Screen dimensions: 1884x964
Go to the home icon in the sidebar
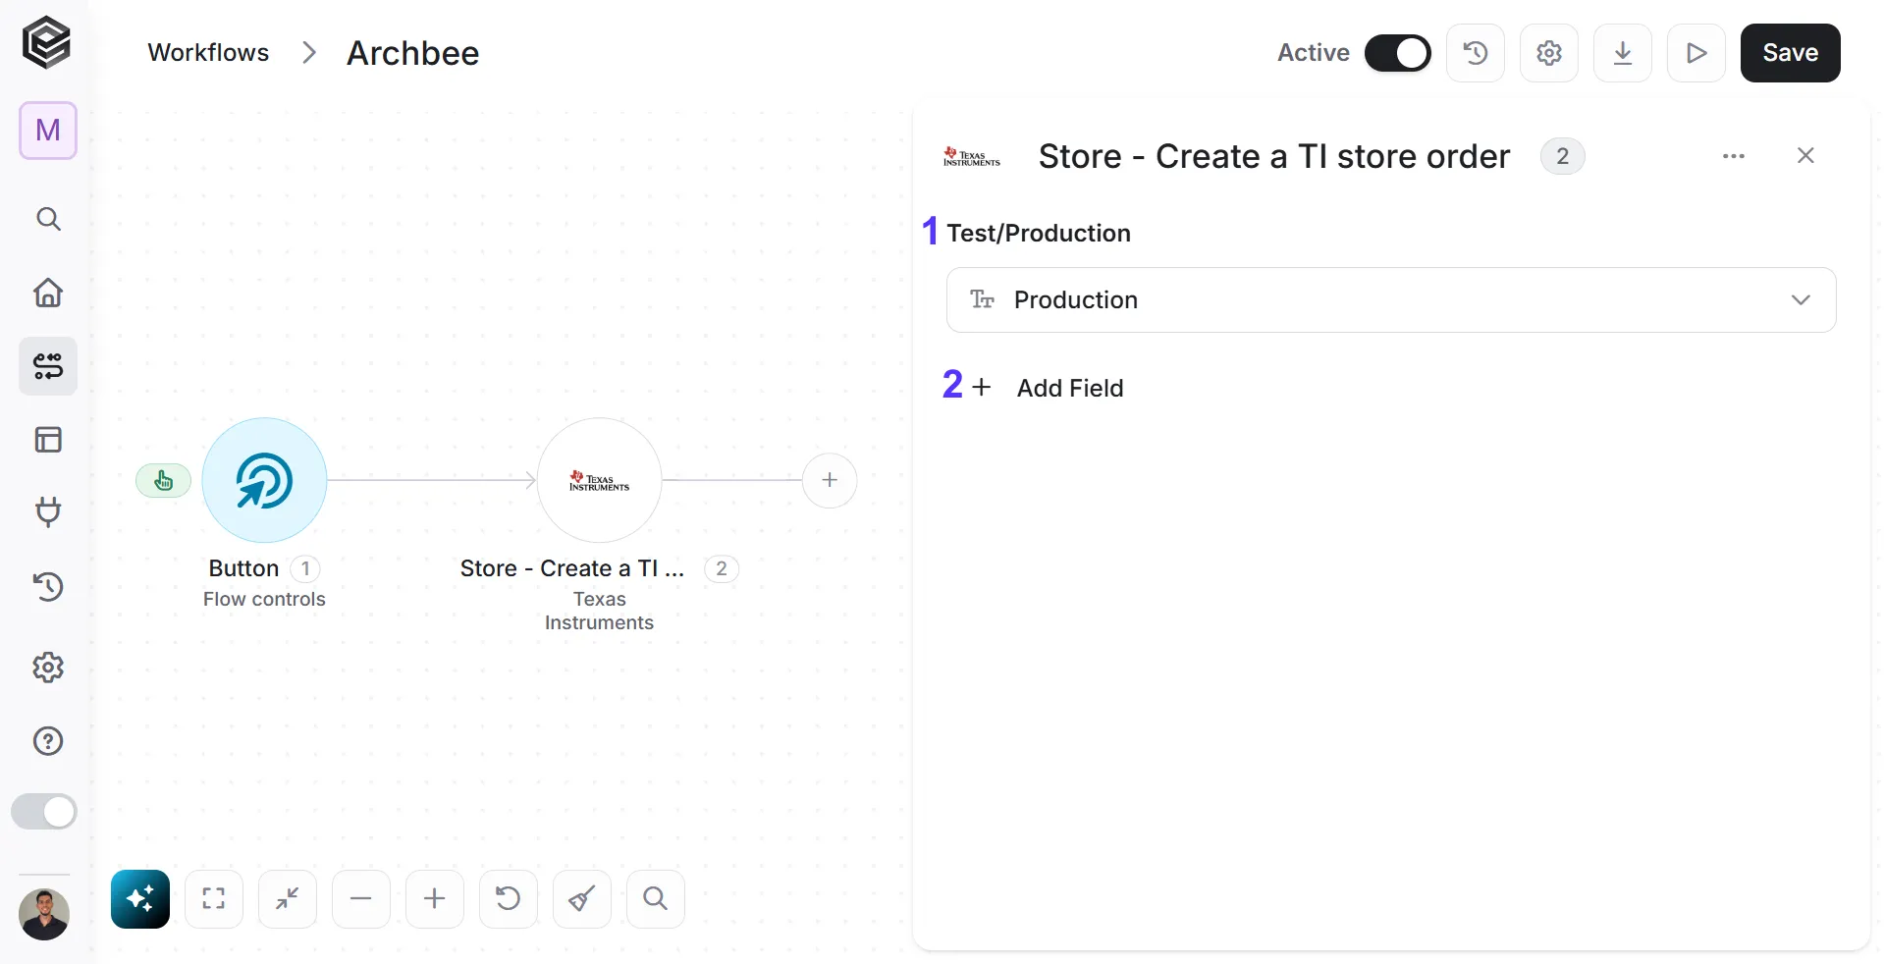(x=48, y=293)
